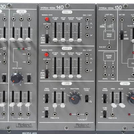Image resolution: width=134 pixels, height=134 pixels.
Task: Grab the ENV-1 Sustain Level slider cap
Action: (71, 40)
